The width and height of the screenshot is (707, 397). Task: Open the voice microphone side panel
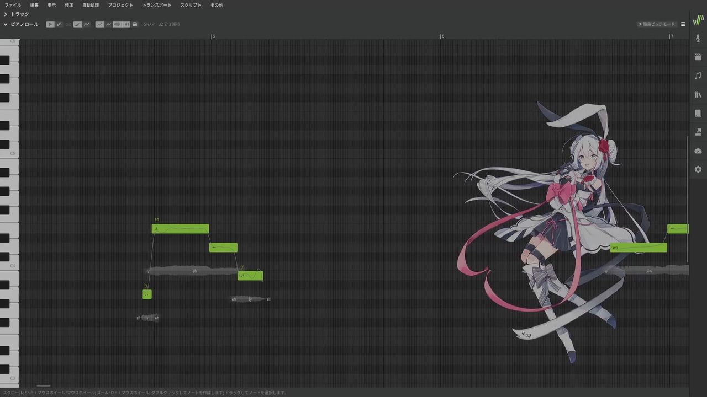coord(698,39)
